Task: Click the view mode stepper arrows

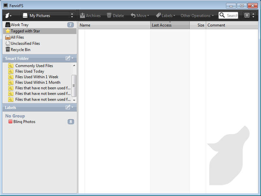Action: (253, 15)
